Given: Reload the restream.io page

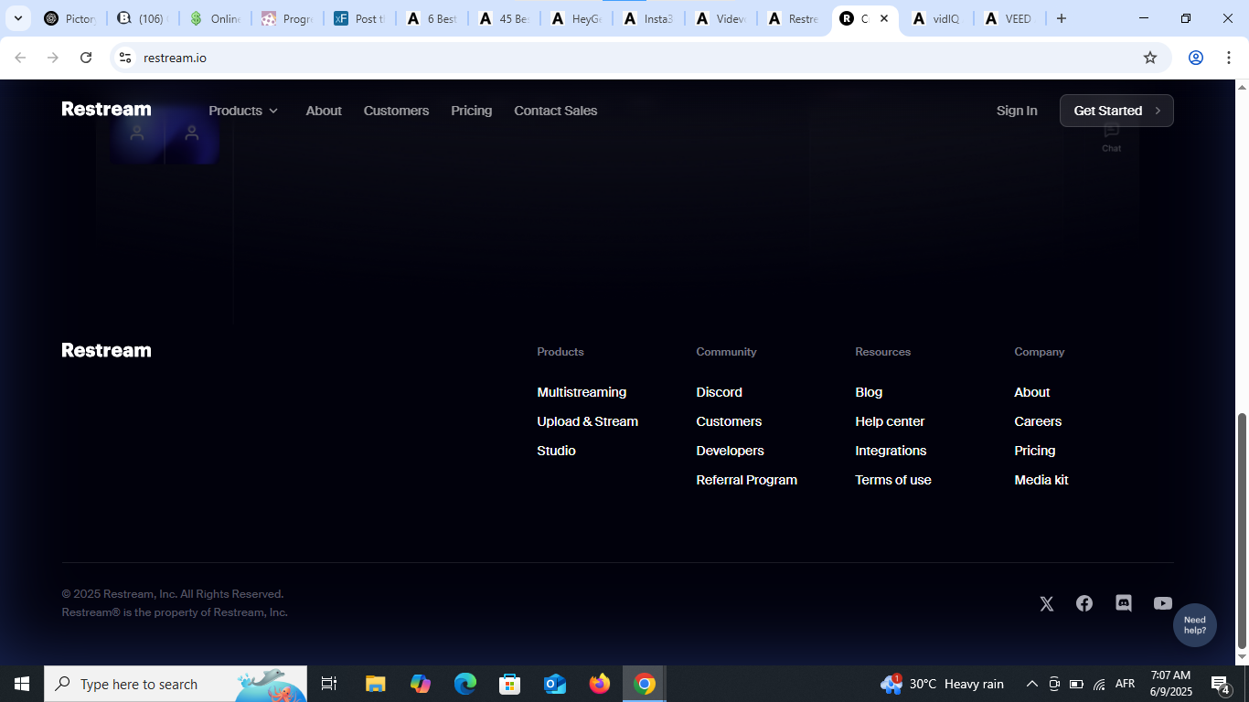Looking at the screenshot, I should [86, 58].
